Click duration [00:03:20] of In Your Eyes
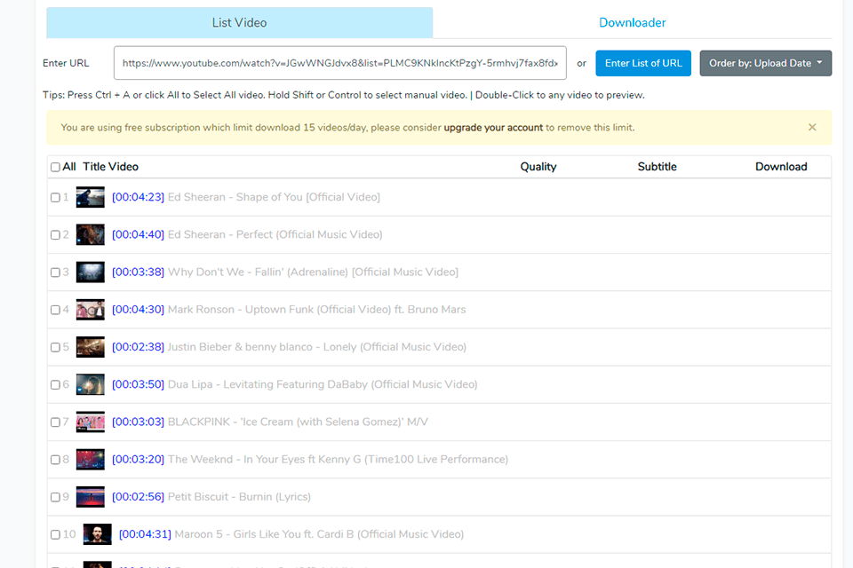Viewport: 853px width, 568px height. [x=139, y=460]
